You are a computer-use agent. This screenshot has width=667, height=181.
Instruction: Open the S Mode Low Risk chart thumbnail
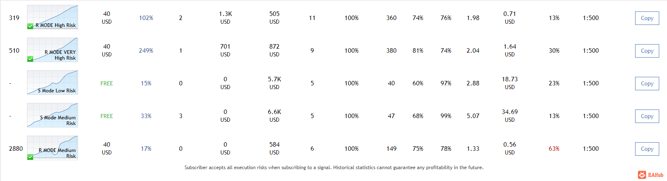[x=52, y=83]
